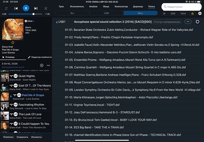204x142 pixels.
Task: Click Статус копирования button
Action: click(167, 22)
